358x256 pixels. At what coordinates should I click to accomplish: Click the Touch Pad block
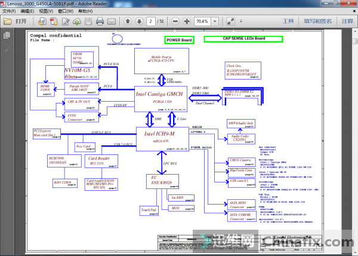(149, 211)
